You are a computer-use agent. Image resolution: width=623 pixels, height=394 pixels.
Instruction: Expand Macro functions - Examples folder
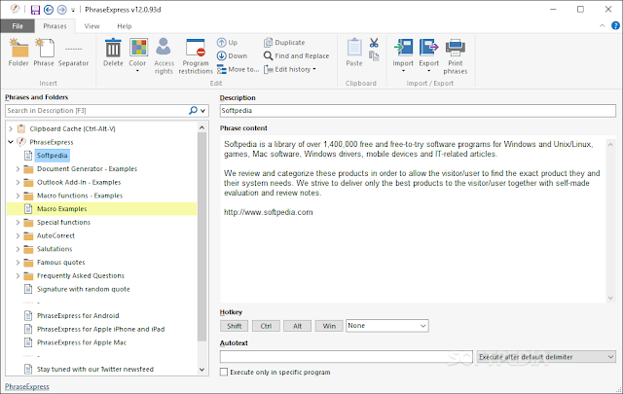(18, 196)
